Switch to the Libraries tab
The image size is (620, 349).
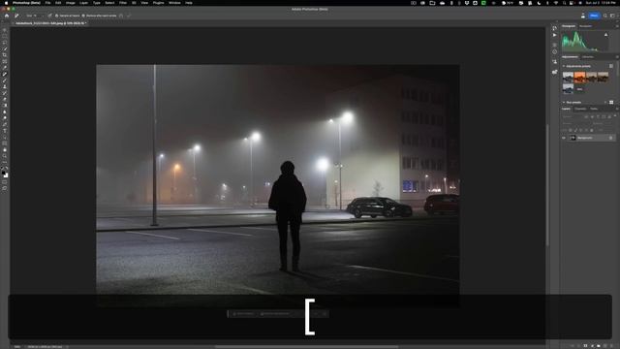(588, 57)
